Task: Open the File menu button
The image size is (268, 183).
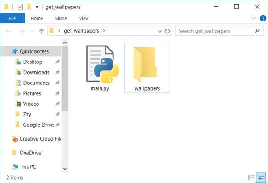Action: pos(13,18)
